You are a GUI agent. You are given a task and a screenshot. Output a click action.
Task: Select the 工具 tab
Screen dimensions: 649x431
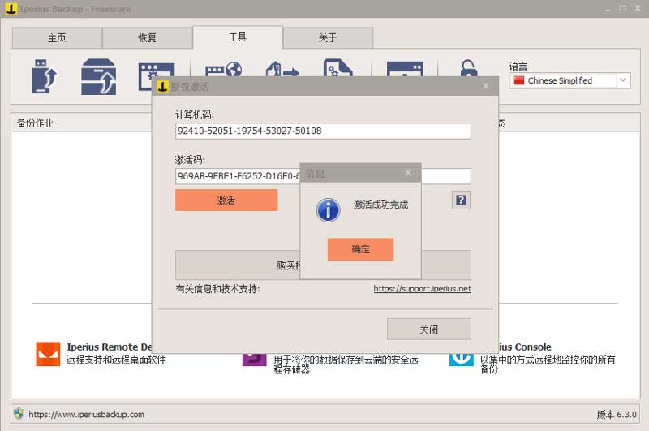pyautogui.click(x=238, y=37)
